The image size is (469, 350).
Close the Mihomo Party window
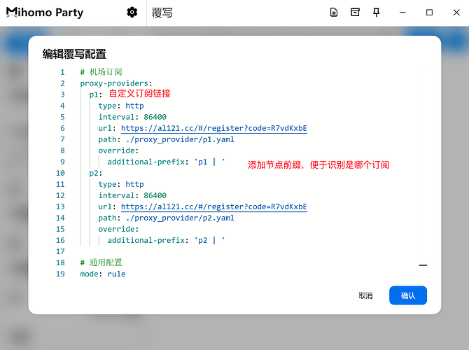[x=456, y=13]
